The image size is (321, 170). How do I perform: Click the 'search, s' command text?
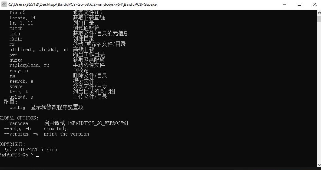coord(21,81)
